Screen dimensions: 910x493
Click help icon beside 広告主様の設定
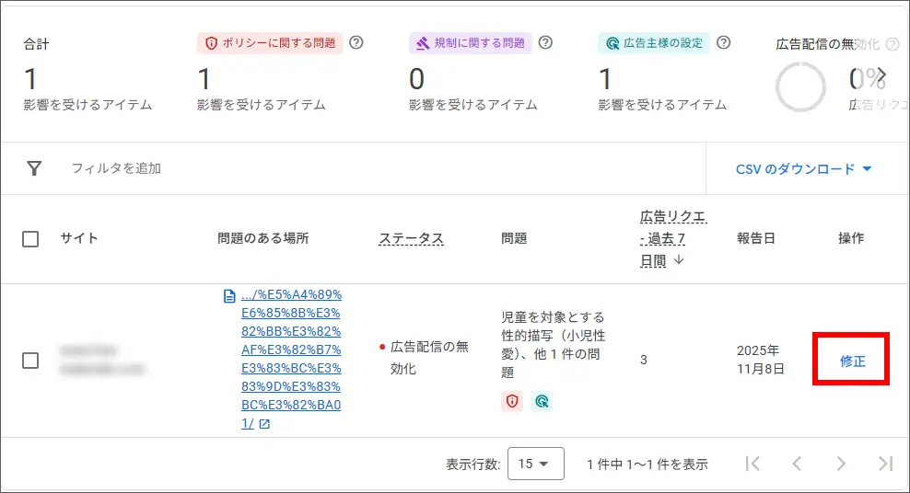[724, 42]
